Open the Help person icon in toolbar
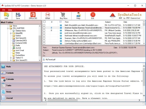The width and height of the screenshot is (146, 109). [x=78, y=15]
